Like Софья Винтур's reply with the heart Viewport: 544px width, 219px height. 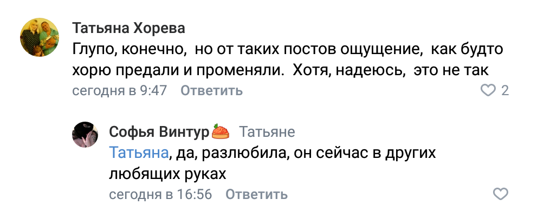pyautogui.click(x=501, y=194)
